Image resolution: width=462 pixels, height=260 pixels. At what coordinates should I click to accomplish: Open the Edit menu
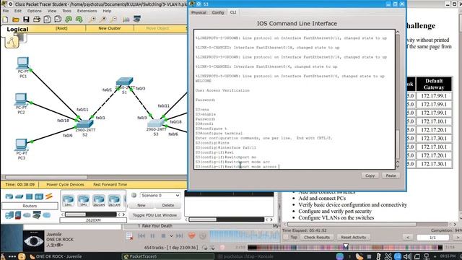(x=18, y=11)
